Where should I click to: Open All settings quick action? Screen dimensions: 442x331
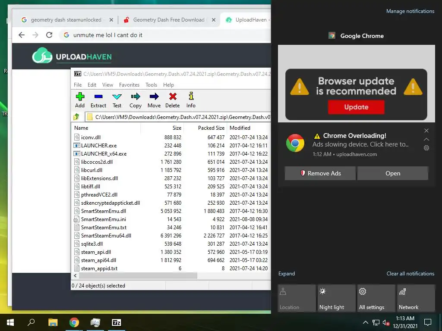[376, 298]
